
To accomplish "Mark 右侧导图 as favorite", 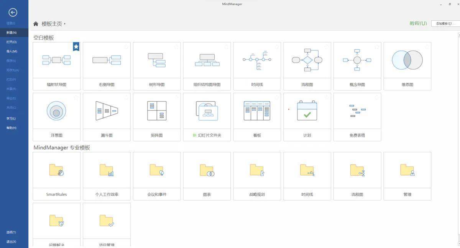I will [x=126, y=47].
